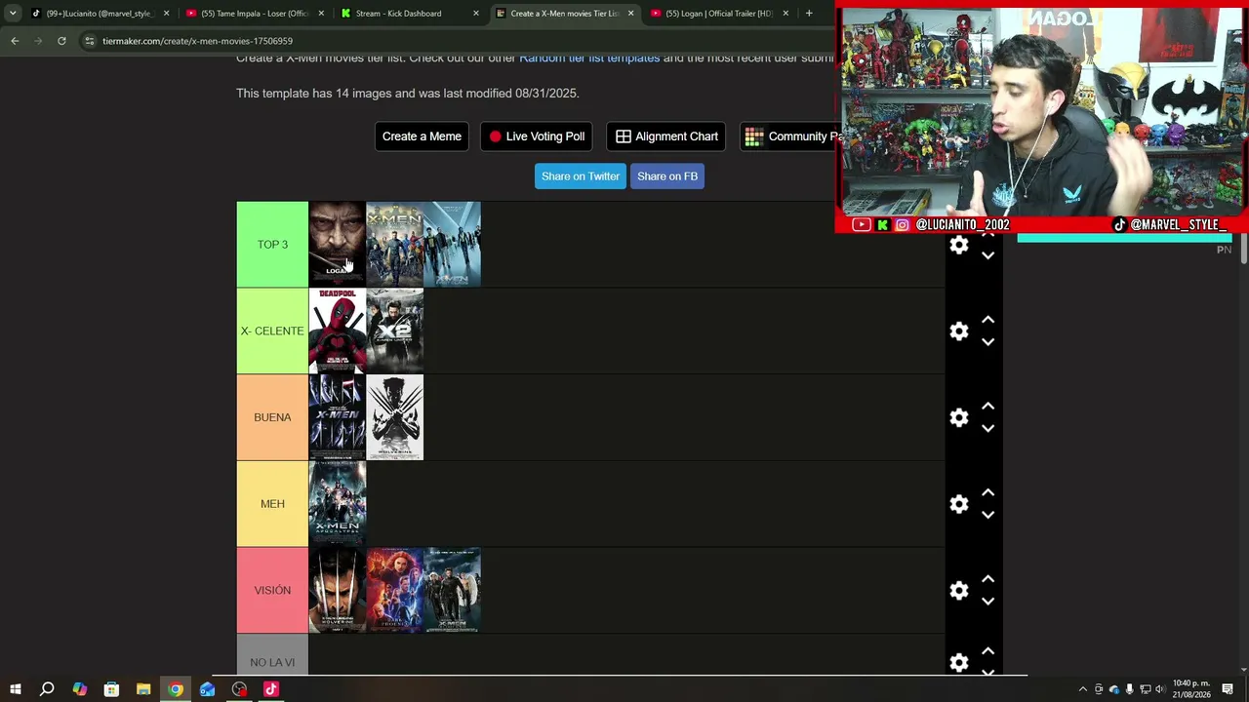Open settings gear for MEH tier
Screen dimensions: 1249x702
959,504
